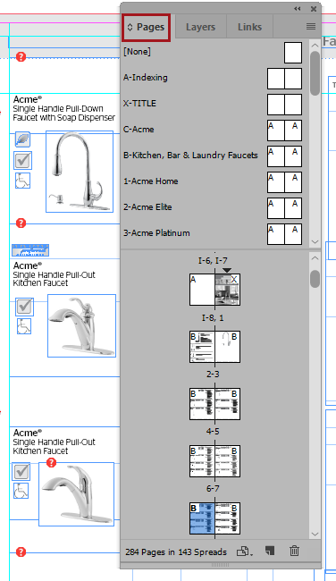Select the leaf eco icon beside pull-down faucet
The width and height of the screenshot is (336, 581).
(x=22, y=139)
